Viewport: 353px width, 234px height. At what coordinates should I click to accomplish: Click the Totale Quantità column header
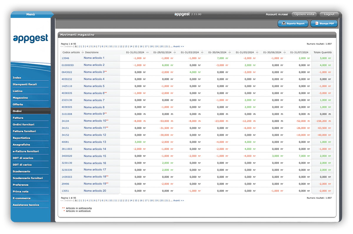click(322, 52)
